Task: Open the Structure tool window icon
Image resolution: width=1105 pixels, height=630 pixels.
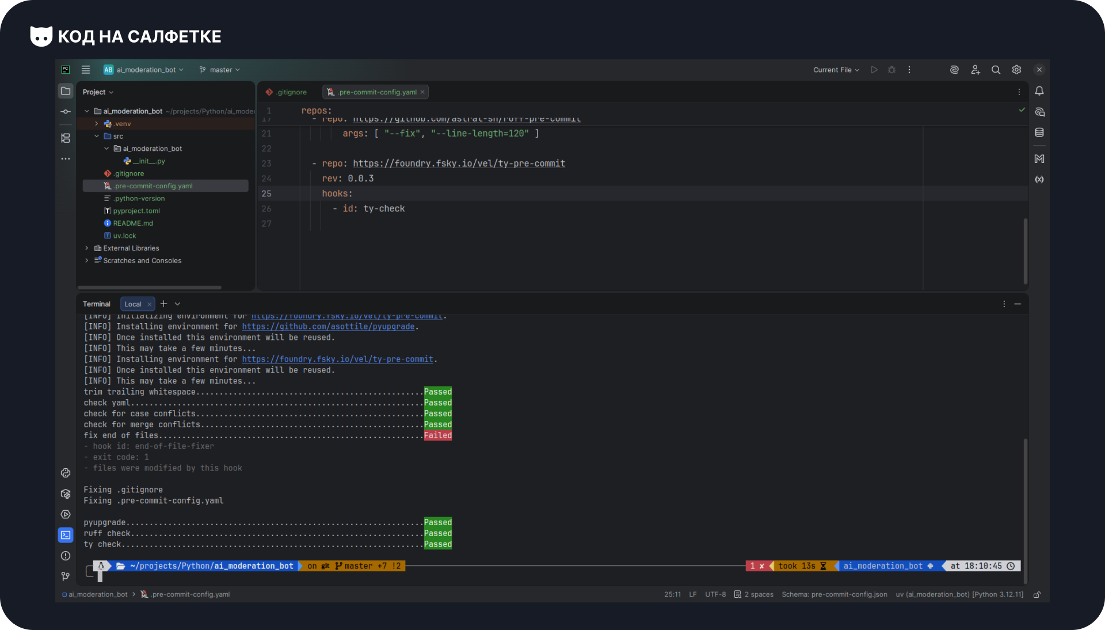Action: (x=66, y=138)
